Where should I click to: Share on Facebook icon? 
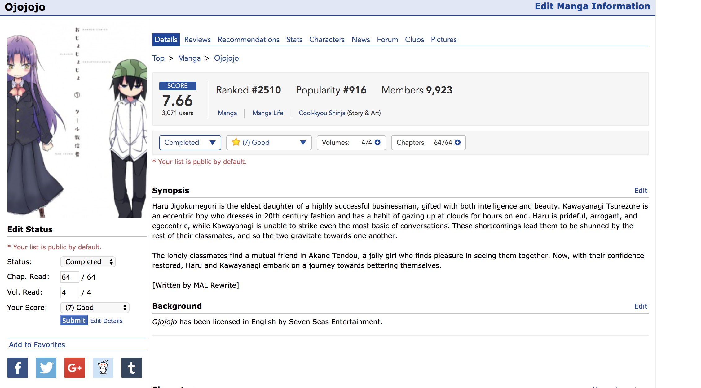pyautogui.click(x=18, y=368)
